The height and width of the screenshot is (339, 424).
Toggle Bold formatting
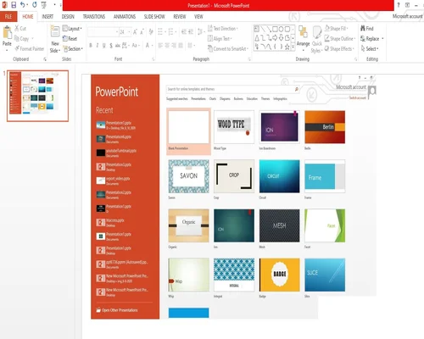tap(91, 45)
